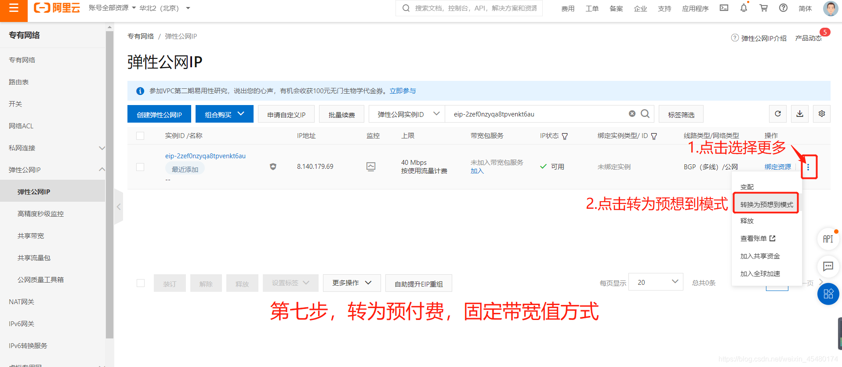Click 自助提升EIP重组 button
The image size is (842, 367).
click(x=418, y=283)
